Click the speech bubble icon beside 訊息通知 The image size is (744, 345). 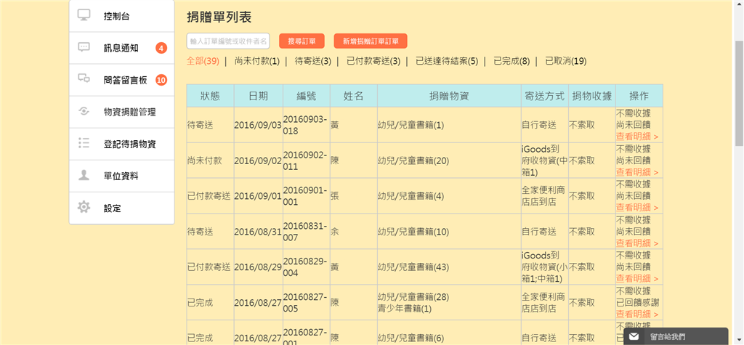pos(84,47)
